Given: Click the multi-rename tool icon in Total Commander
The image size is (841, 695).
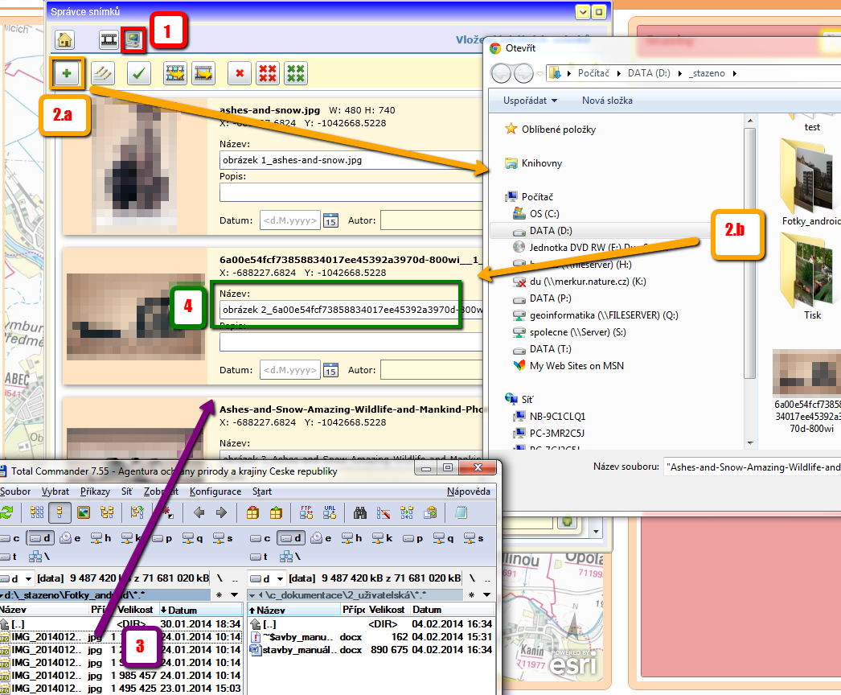Looking at the screenshot, I should tap(384, 512).
